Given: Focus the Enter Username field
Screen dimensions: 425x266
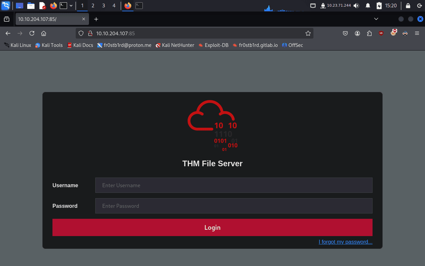Looking at the screenshot, I should click(234, 185).
